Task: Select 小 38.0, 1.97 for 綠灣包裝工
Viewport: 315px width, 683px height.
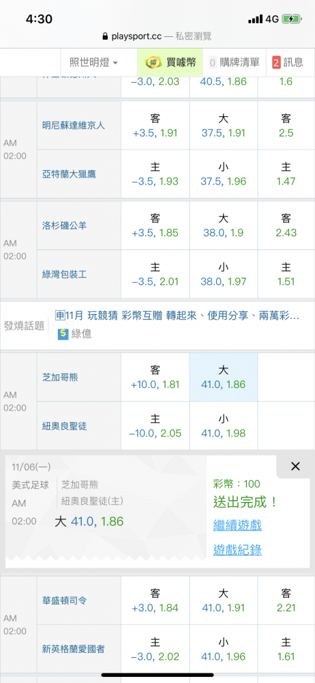Action: tap(223, 275)
